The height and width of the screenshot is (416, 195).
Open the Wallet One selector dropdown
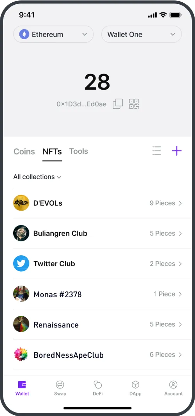(x=142, y=34)
